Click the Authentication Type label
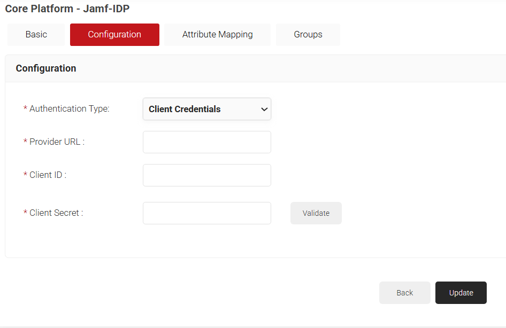506x328 pixels. [x=69, y=109]
